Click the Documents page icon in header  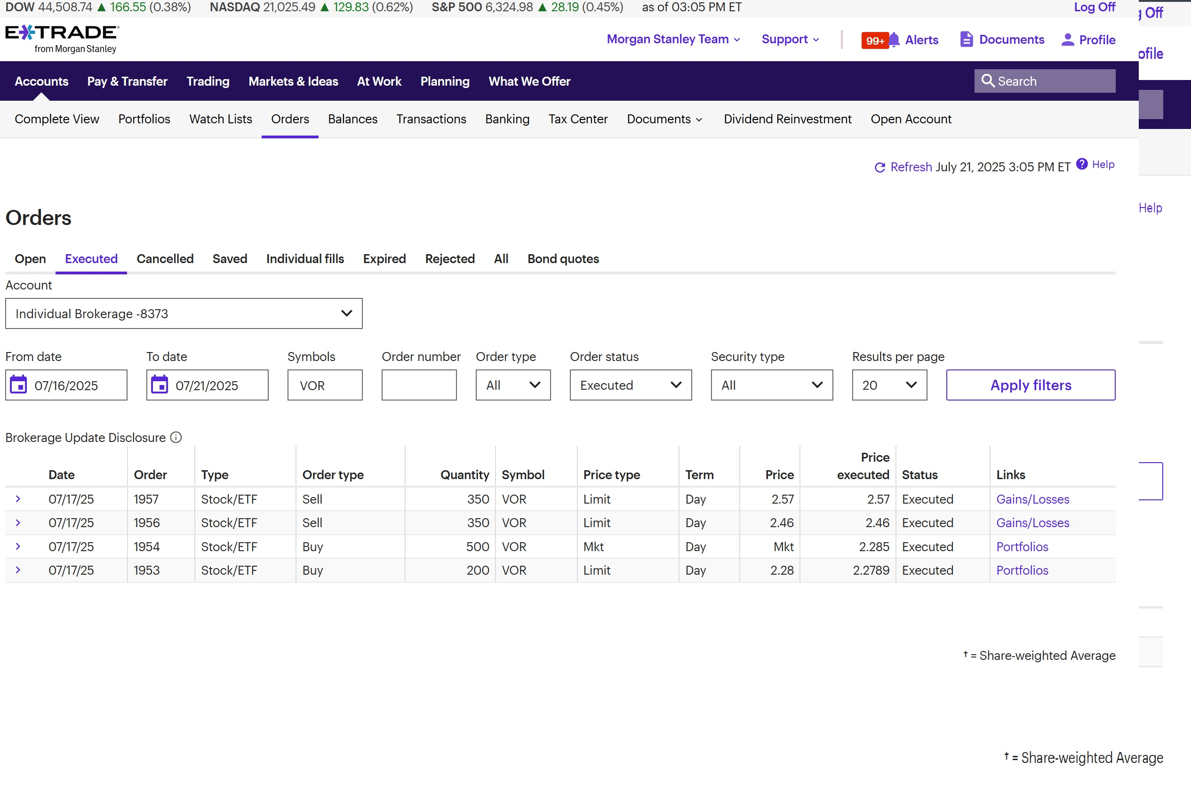[x=966, y=40]
